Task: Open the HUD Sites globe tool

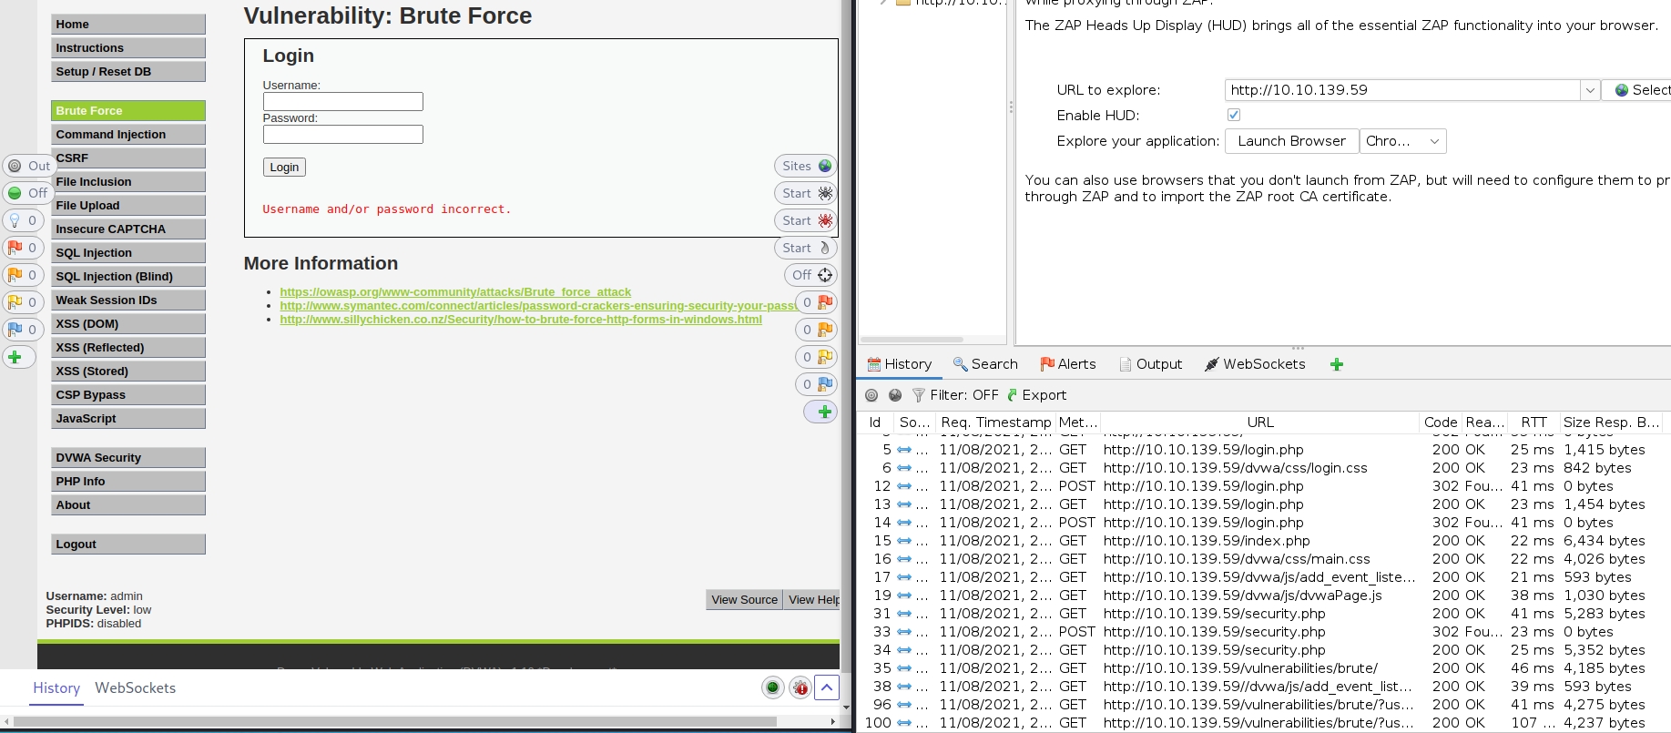Action: (806, 166)
